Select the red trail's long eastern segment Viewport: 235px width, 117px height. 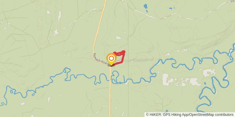click(123, 57)
